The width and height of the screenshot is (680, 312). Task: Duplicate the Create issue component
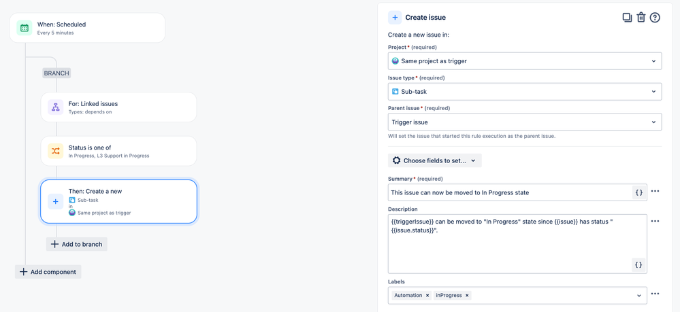point(627,18)
